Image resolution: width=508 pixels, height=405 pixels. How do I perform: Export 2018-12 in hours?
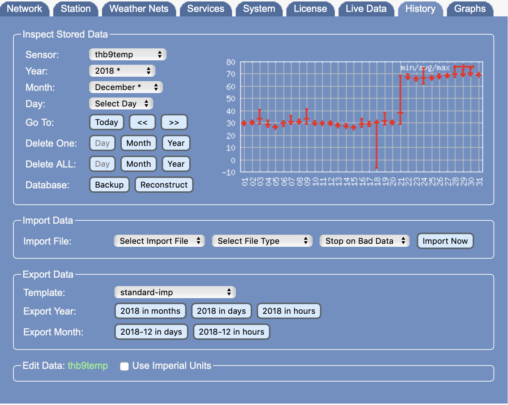coord(232,332)
